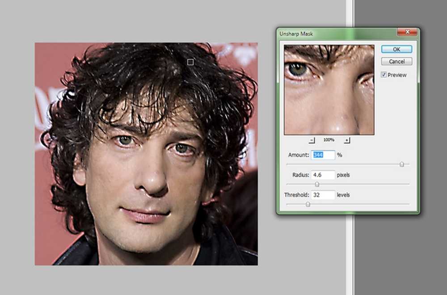Screen dimensions: 447x295
Task: Click the vertical scrollbar beside the canvas
Action: (350, 147)
